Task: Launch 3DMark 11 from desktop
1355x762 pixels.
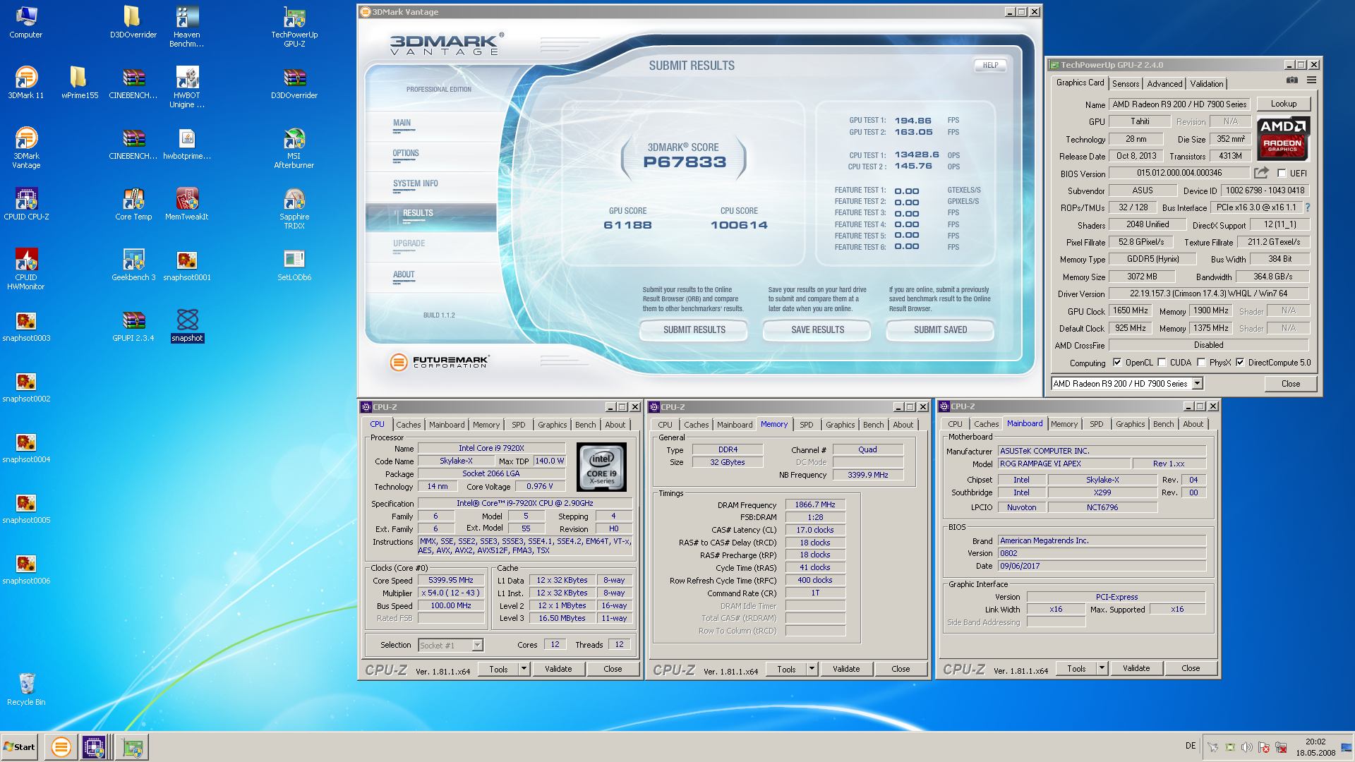Action: [x=26, y=83]
